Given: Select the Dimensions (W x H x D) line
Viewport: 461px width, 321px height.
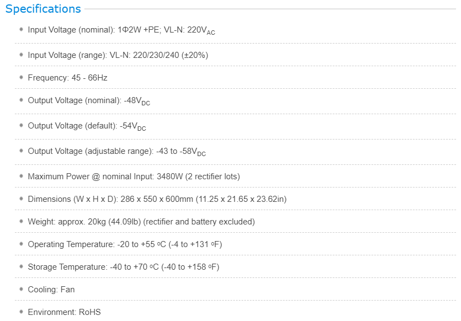Looking at the screenshot, I should click(157, 199).
